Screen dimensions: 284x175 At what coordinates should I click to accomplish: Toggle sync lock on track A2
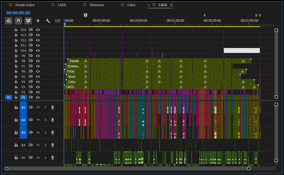click(31, 120)
